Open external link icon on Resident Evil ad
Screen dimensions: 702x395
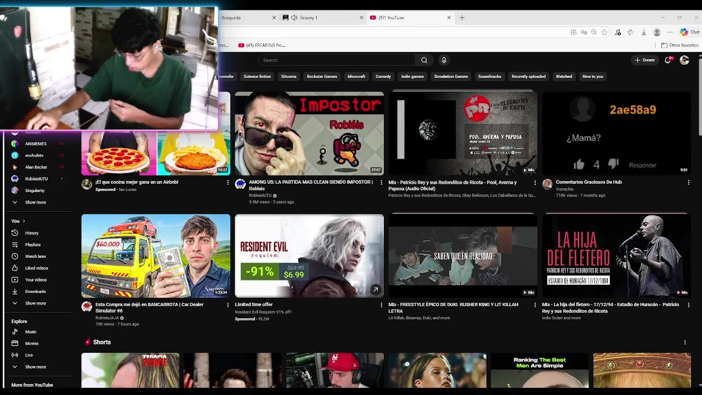[x=375, y=290]
